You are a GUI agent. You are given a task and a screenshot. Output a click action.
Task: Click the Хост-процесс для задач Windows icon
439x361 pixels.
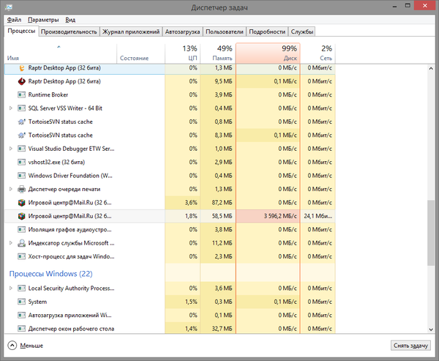pyautogui.click(x=21, y=257)
